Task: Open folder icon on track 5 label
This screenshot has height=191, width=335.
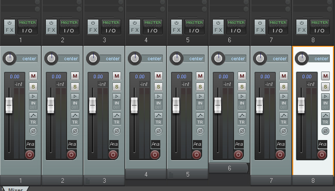Action: 171,175
